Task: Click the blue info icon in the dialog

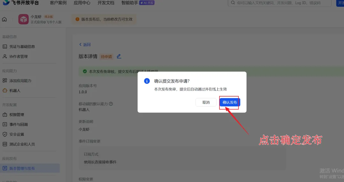Action: click(x=147, y=81)
